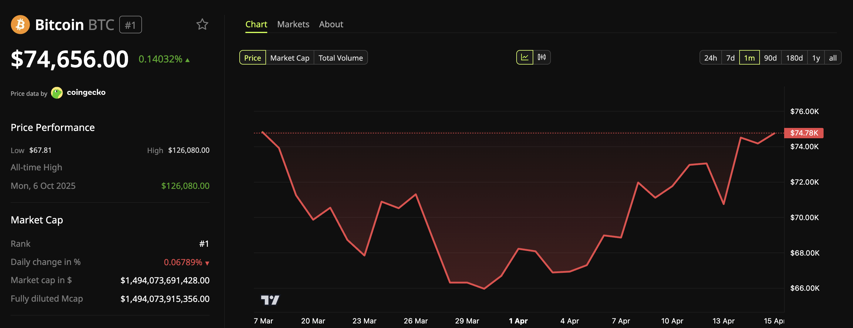Select the line chart view icon
Viewport: 853px width, 328px height.
[x=526, y=57]
